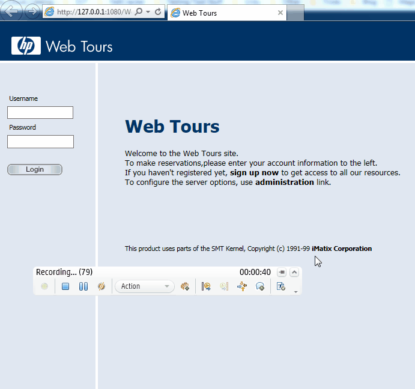Pin the recording toolbar
Screen dimensions: 415x389
(x=282, y=272)
